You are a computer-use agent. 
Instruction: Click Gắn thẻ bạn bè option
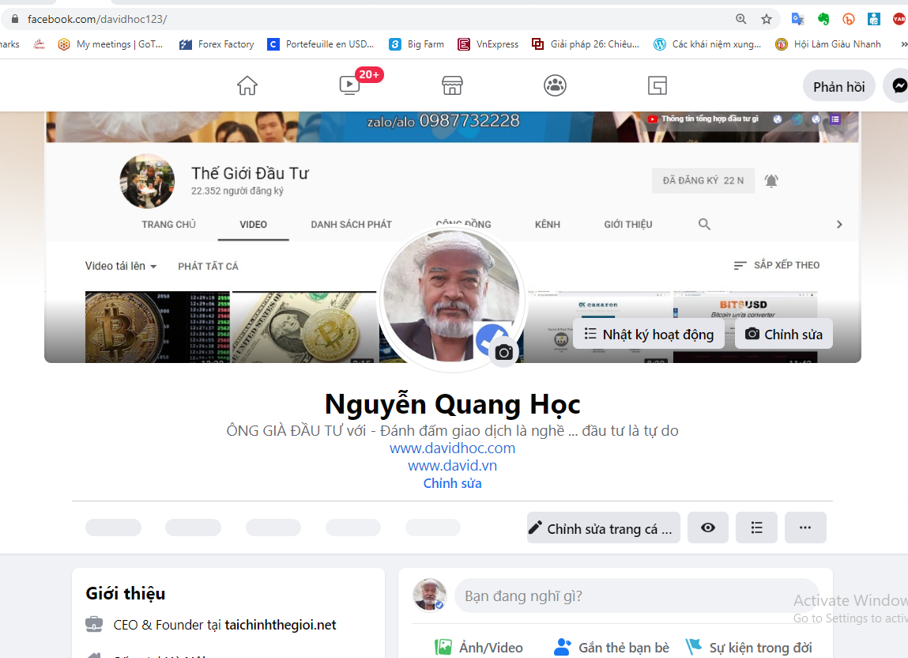pos(612,648)
